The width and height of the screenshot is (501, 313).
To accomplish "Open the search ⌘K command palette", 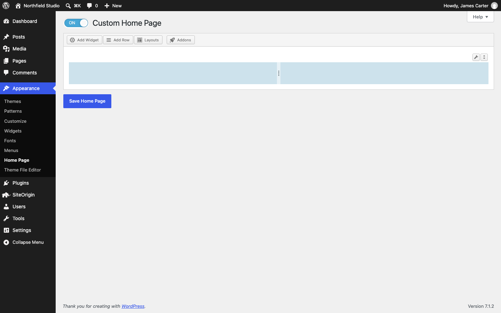I will (x=73, y=6).
